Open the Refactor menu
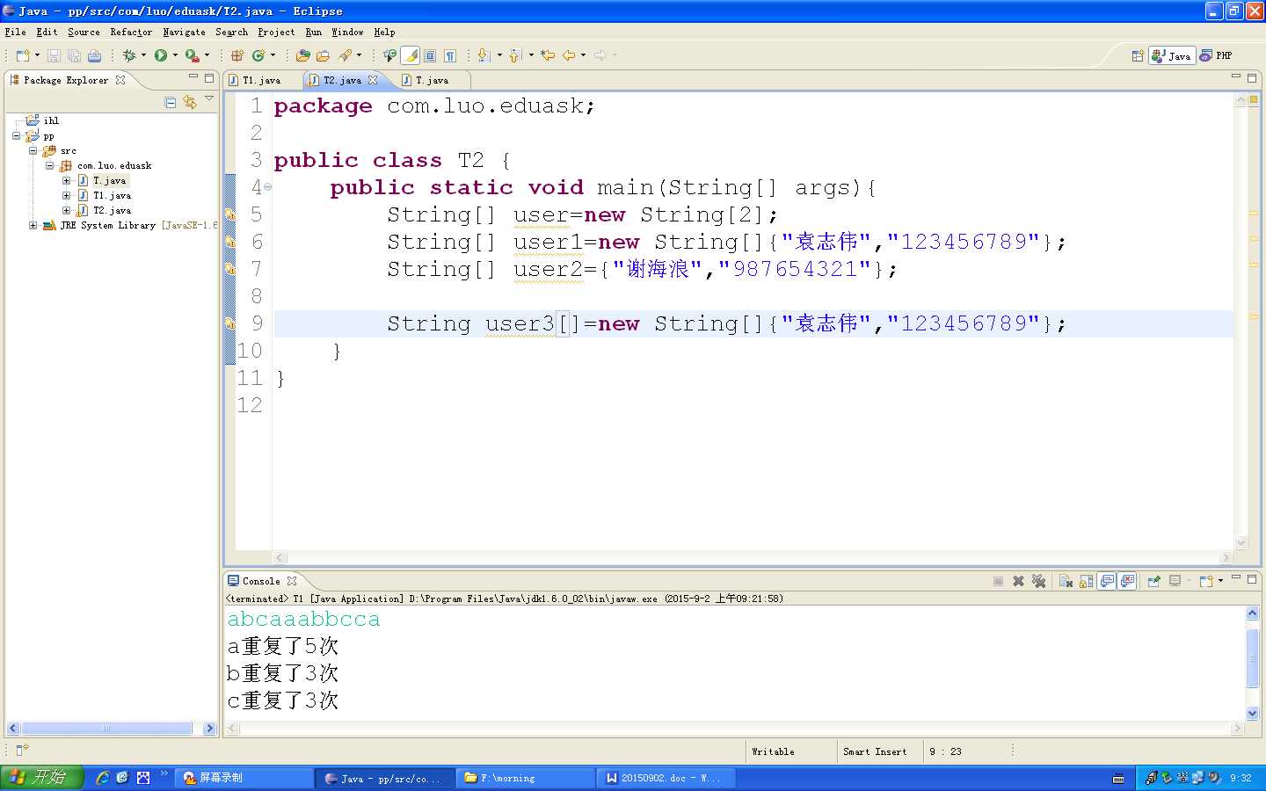Image resolution: width=1266 pixels, height=791 pixels. click(131, 32)
